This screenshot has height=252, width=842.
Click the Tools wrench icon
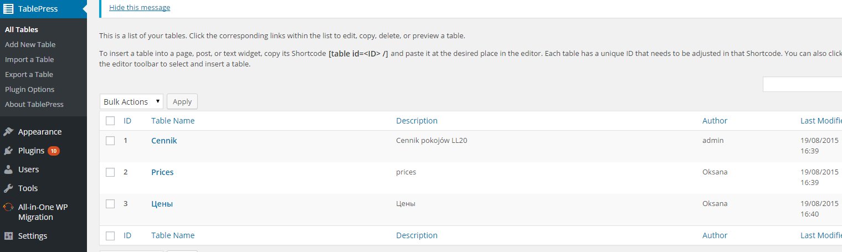tap(8, 188)
